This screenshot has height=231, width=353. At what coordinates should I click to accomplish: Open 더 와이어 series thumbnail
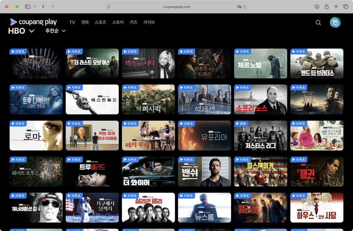tap(148, 171)
